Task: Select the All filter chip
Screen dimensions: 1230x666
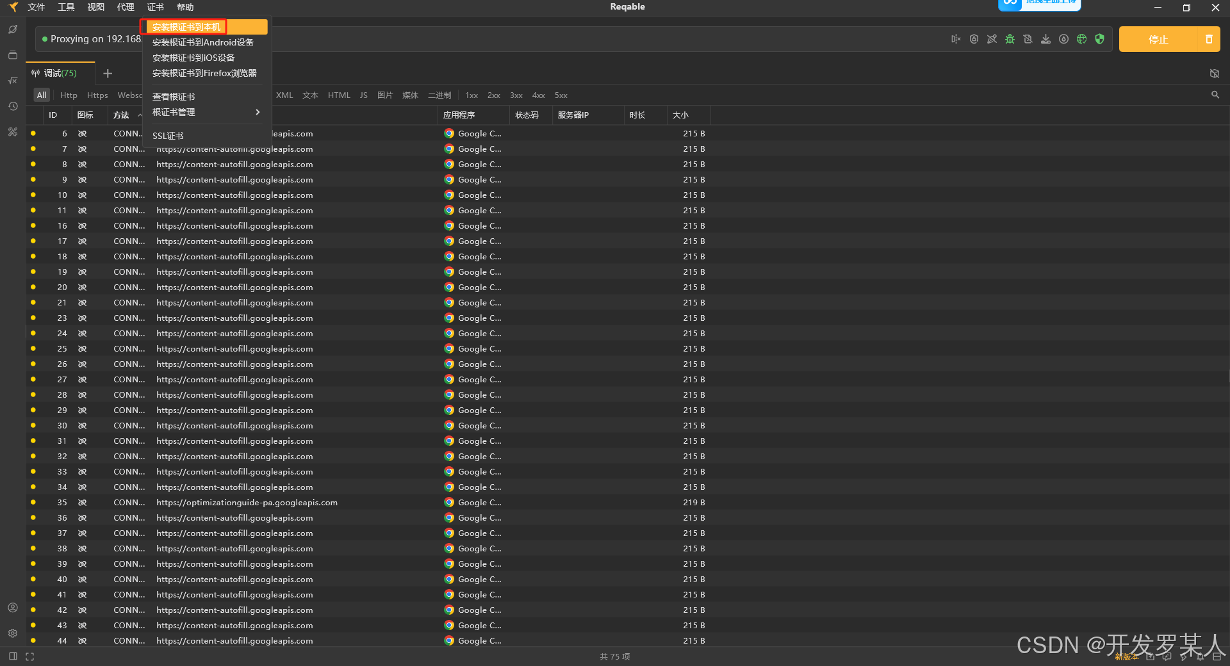Action: click(x=42, y=95)
